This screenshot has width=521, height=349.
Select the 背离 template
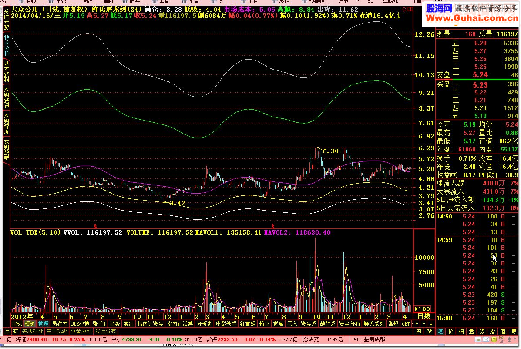click(279, 323)
